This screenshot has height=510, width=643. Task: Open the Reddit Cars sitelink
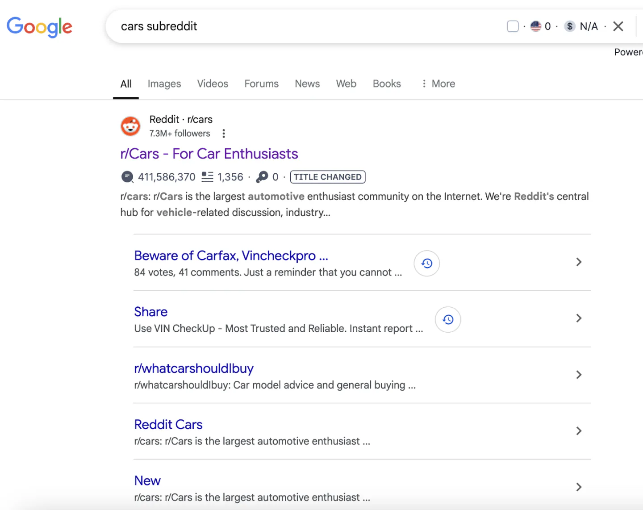(x=168, y=424)
